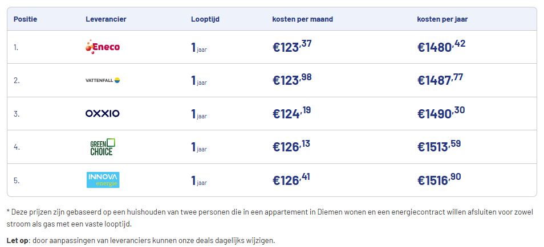This screenshot has width=544, height=247.
Task: Select Innova's yearly cost €1516,90
Action: (439, 180)
